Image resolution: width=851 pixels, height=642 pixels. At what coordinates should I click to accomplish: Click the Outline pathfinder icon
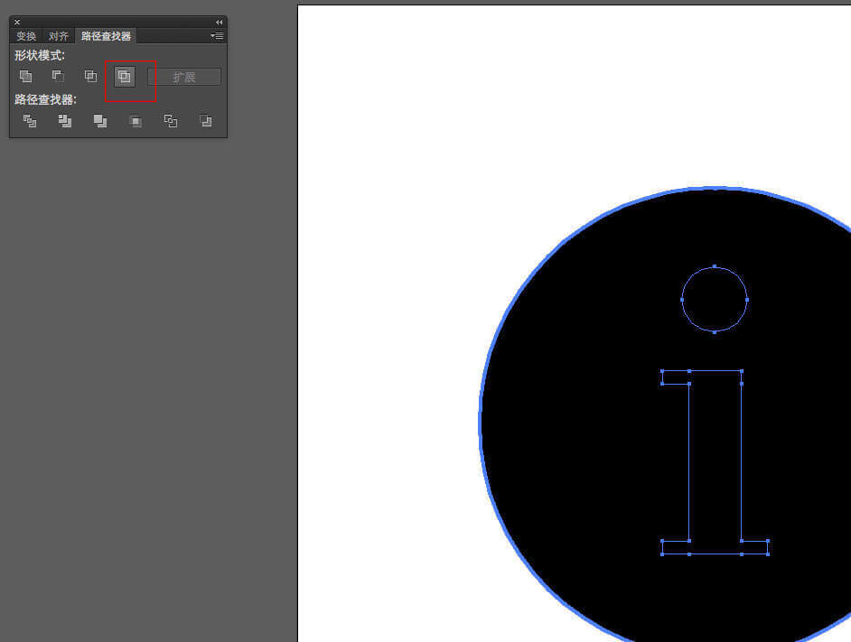(170, 121)
